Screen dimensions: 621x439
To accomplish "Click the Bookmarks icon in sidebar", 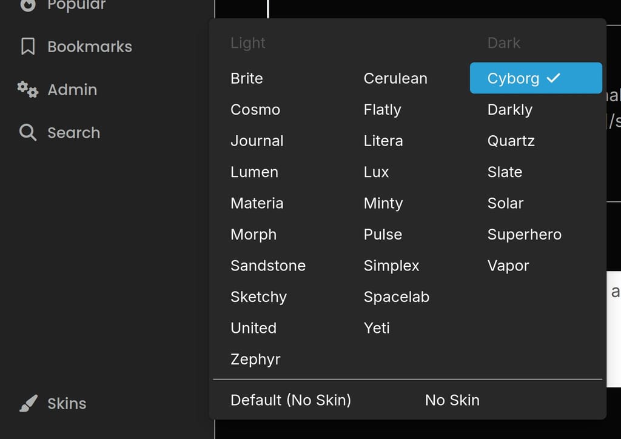I will pos(28,47).
